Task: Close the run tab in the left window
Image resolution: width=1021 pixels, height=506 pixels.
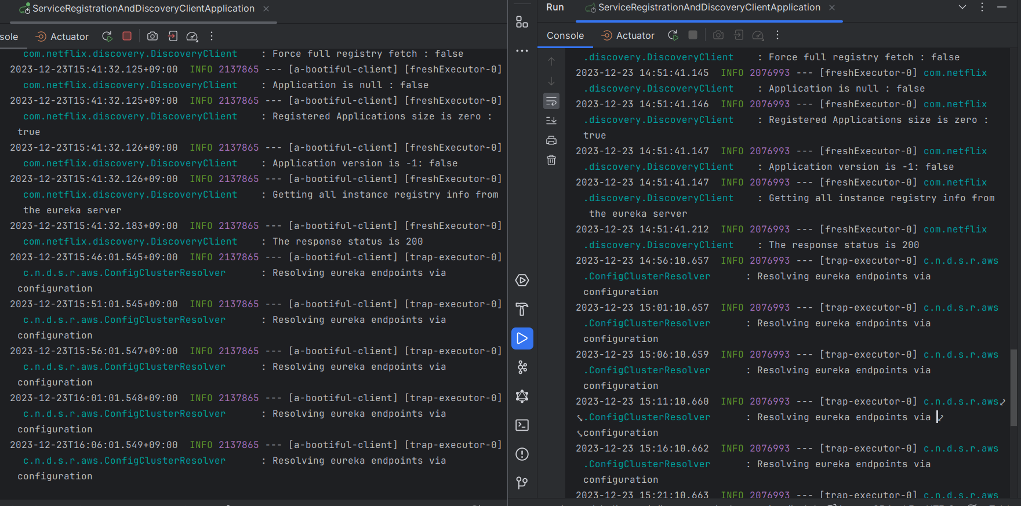Action: click(x=266, y=9)
